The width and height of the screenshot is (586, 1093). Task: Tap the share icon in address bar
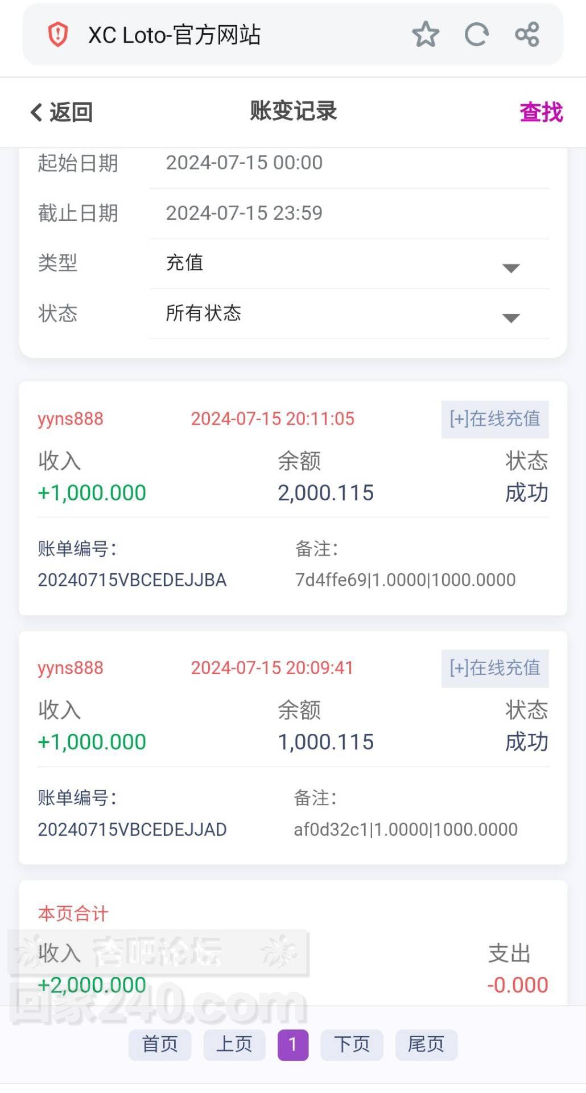(x=527, y=35)
